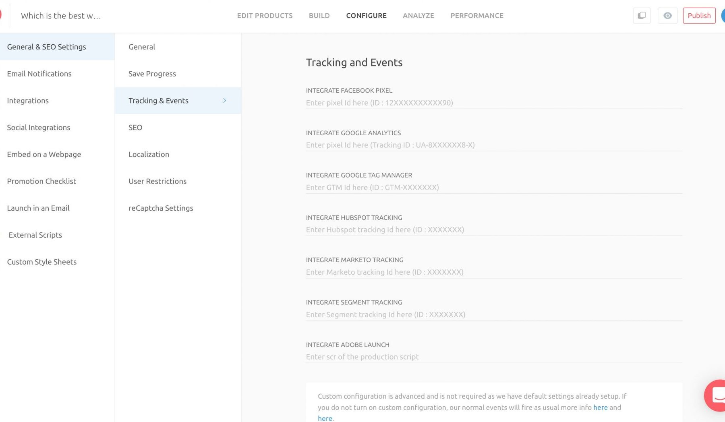Click first 'here' link in custom configuration note

point(600,408)
